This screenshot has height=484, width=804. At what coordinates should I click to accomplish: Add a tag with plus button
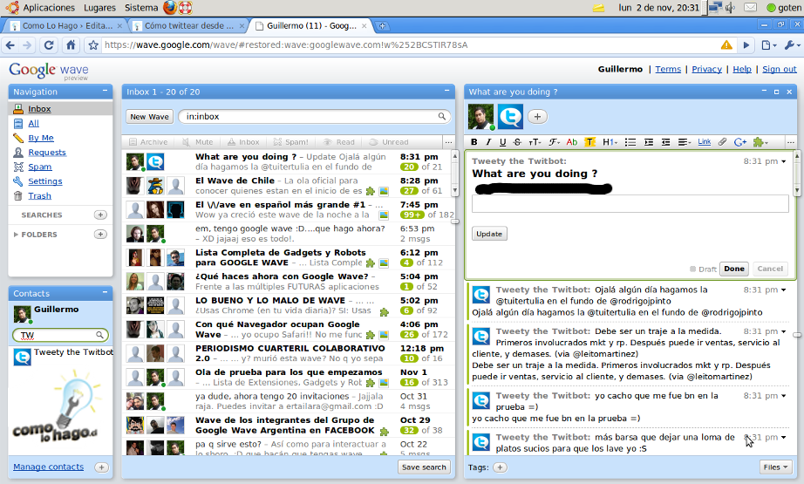(500, 467)
